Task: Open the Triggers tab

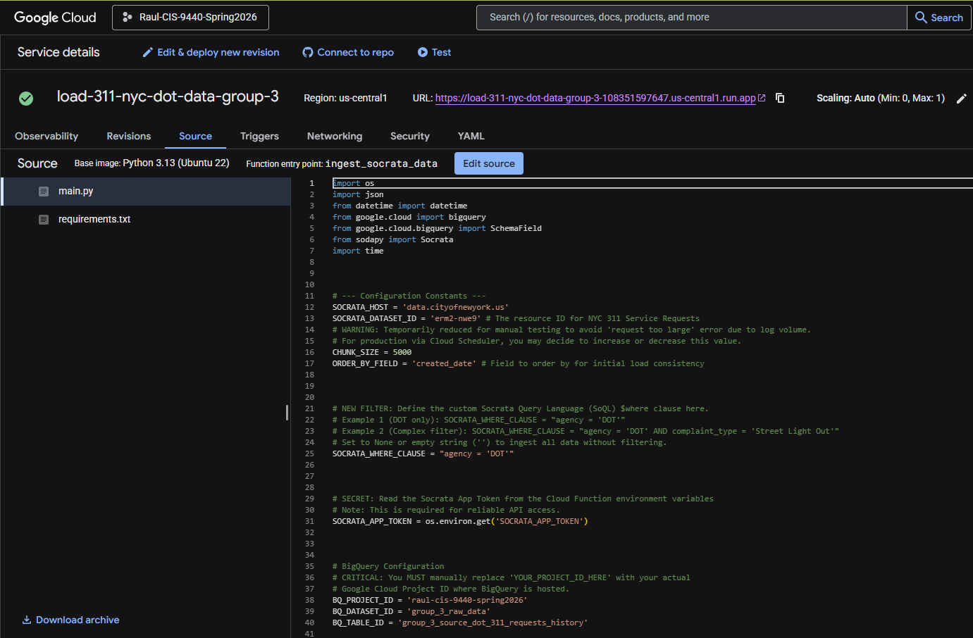Action: click(259, 136)
